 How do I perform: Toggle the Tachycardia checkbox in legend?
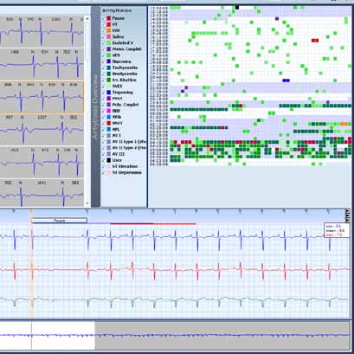(103, 68)
